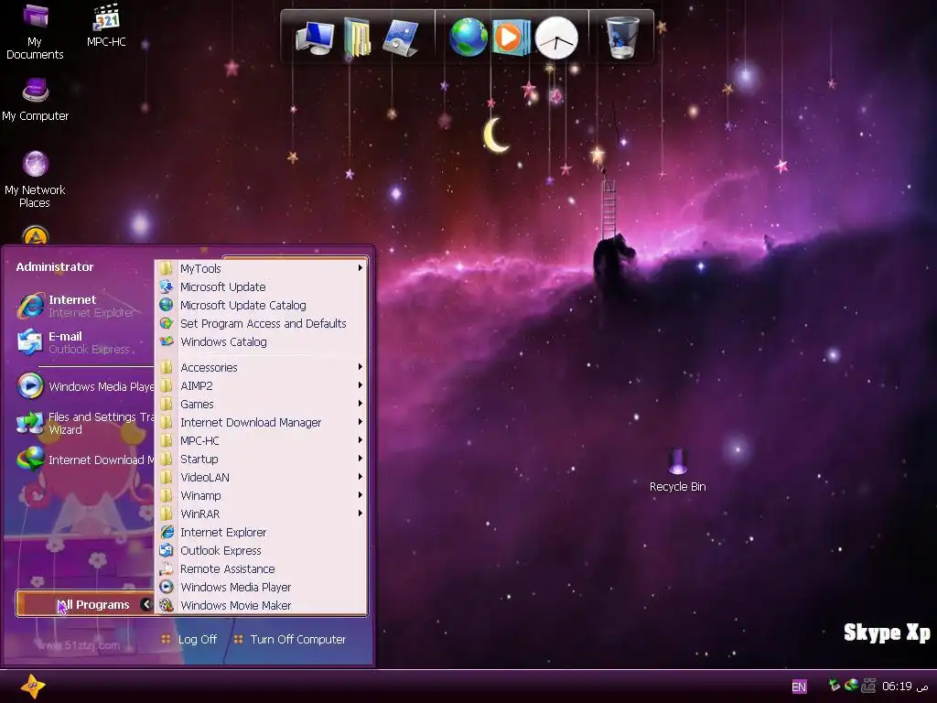The width and height of the screenshot is (937, 703).
Task: Expand the Accessories submenu
Action: (x=261, y=367)
